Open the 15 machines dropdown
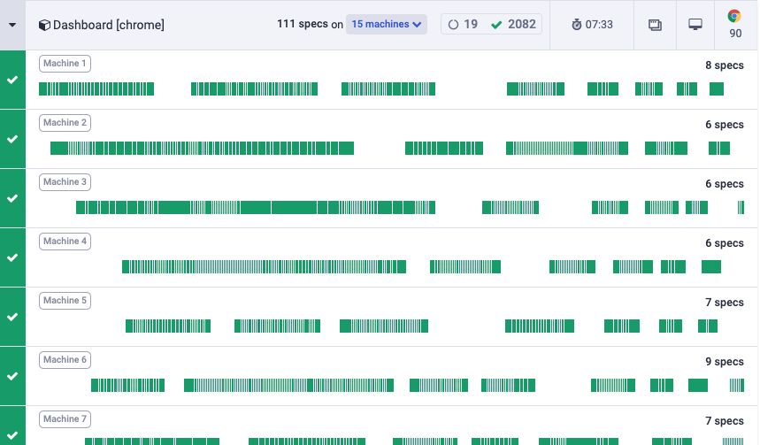 [387, 24]
